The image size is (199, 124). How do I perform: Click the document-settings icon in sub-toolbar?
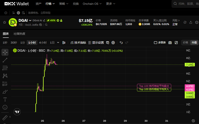[23, 13]
